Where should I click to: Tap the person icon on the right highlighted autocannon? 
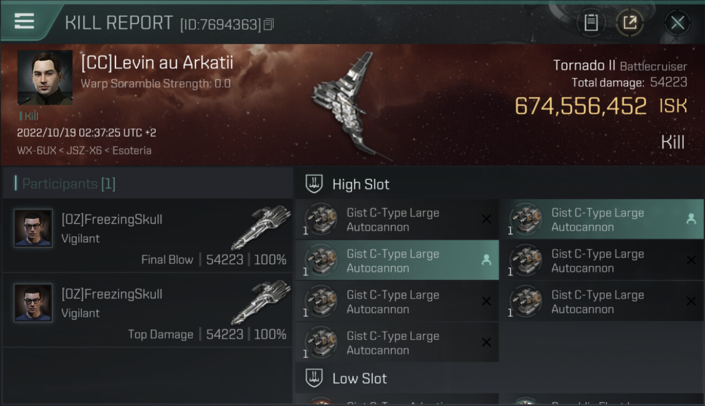(691, 219)
